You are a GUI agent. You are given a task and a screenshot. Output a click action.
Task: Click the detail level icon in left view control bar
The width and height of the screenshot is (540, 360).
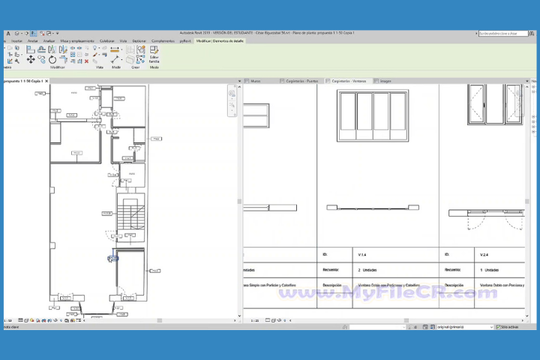tap(21, 320)
